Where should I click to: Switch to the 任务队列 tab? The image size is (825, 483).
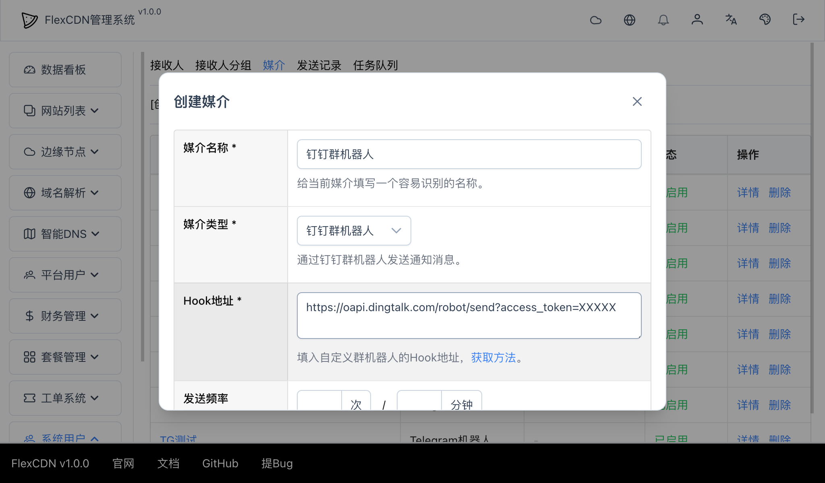(x=375, y=65)
